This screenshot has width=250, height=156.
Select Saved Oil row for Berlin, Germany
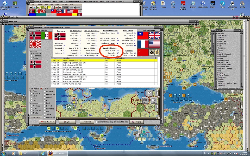[104, 65]
